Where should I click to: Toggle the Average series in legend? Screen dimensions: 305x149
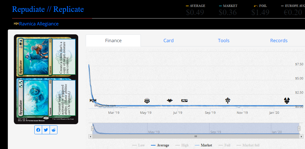tap(160, 145)
